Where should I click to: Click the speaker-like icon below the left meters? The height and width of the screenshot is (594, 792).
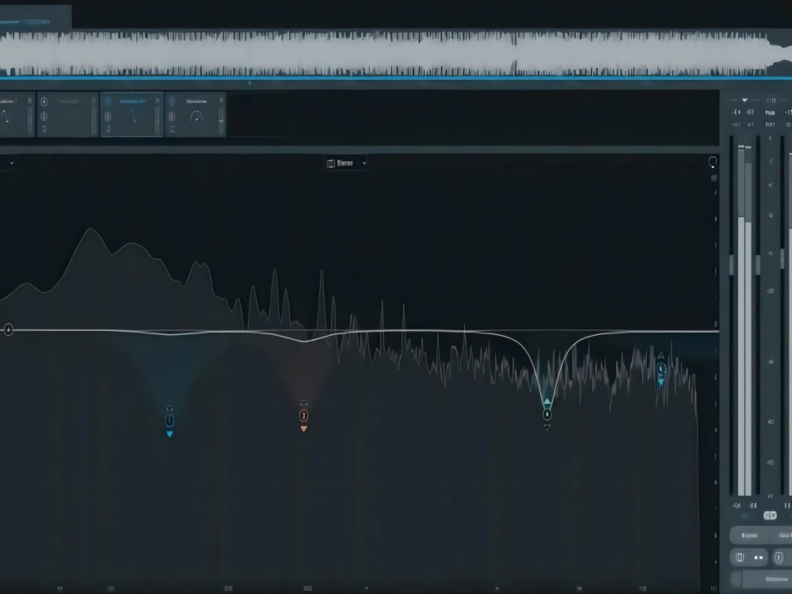[x=752, y=505]
